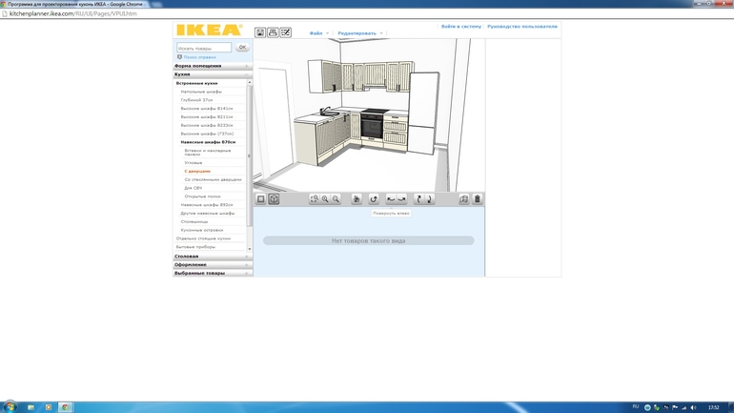This screenshot has width=734, height=413.
Task: Select the pan hand tool
Action: pyautogui.click(x=357, y=199)
